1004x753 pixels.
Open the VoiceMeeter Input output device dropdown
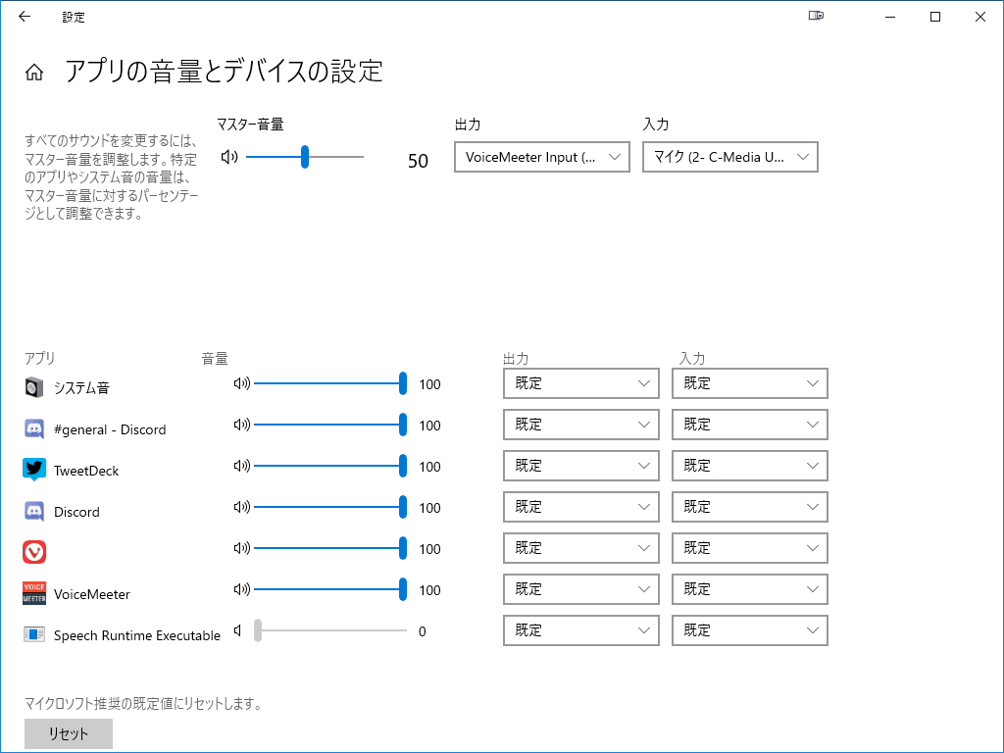coord(541,157)
